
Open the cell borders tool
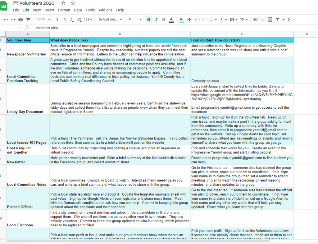[x=189, y=20]
